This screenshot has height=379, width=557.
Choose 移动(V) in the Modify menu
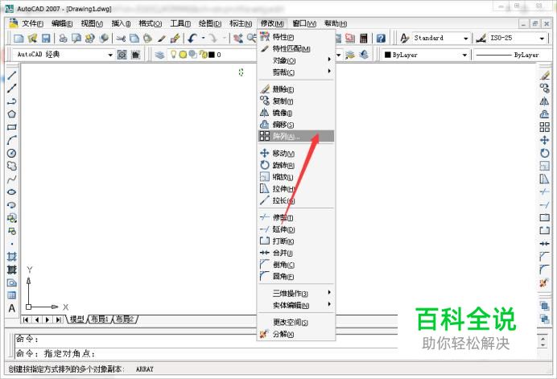(x=296, y=153)
